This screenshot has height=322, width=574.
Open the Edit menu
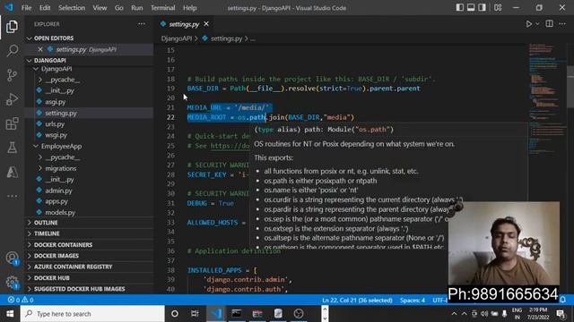[x=45, y=8]
